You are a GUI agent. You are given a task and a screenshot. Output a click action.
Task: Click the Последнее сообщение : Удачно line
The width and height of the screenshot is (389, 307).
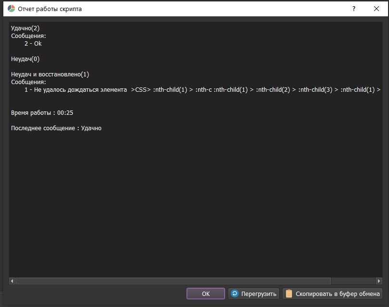[56, 128]
